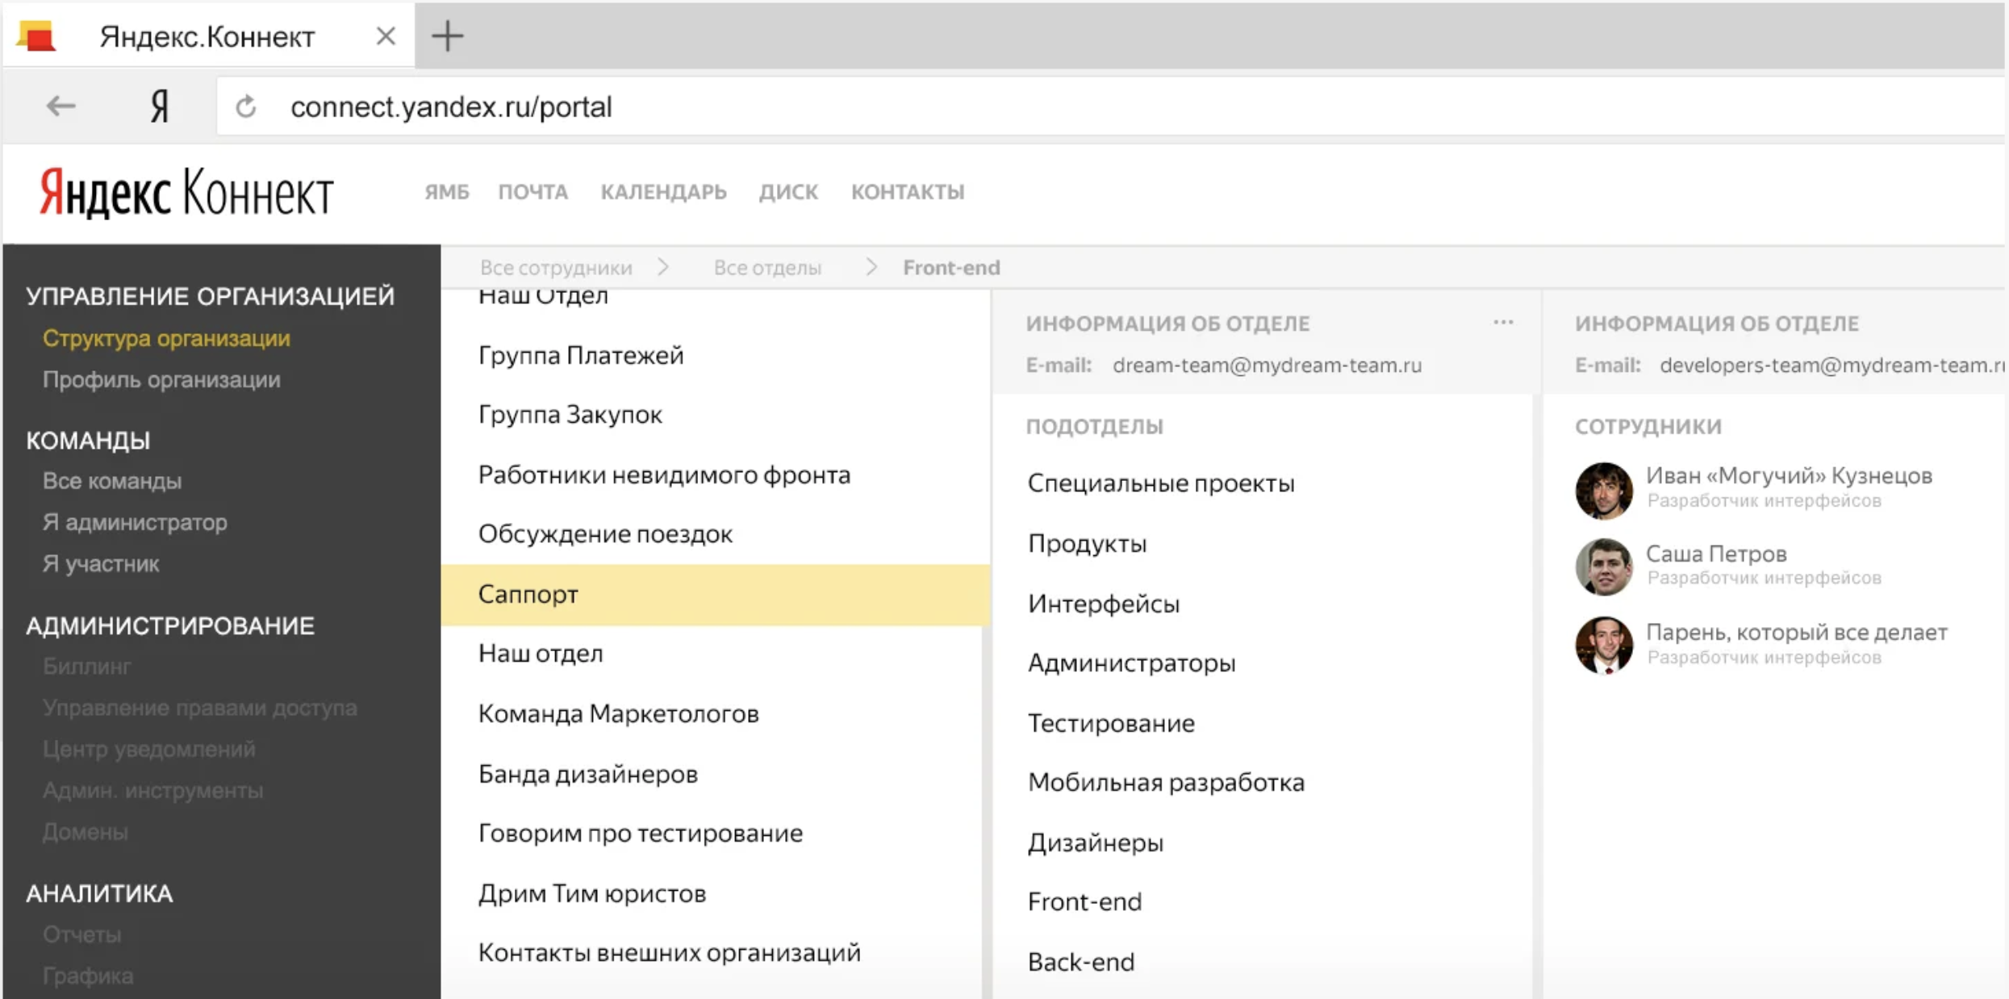
Task: Click dream-team@mydream-team.ru email
Action: (x=1267, y=366)
